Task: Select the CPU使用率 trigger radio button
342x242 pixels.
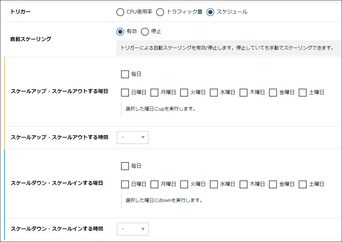Action: (x=120, y=12)
